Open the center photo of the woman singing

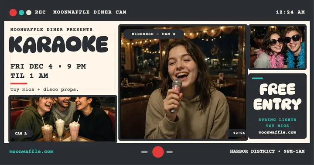[183, 82]
